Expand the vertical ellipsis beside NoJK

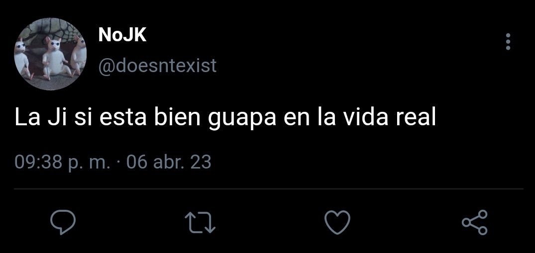click(x=508, y=42)
